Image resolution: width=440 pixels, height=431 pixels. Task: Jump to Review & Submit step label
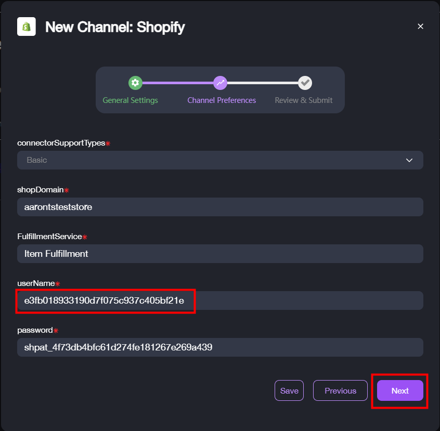304,100
